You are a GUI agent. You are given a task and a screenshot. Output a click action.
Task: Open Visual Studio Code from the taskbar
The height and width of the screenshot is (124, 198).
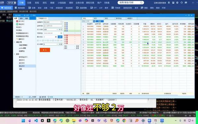click(36, 121)
